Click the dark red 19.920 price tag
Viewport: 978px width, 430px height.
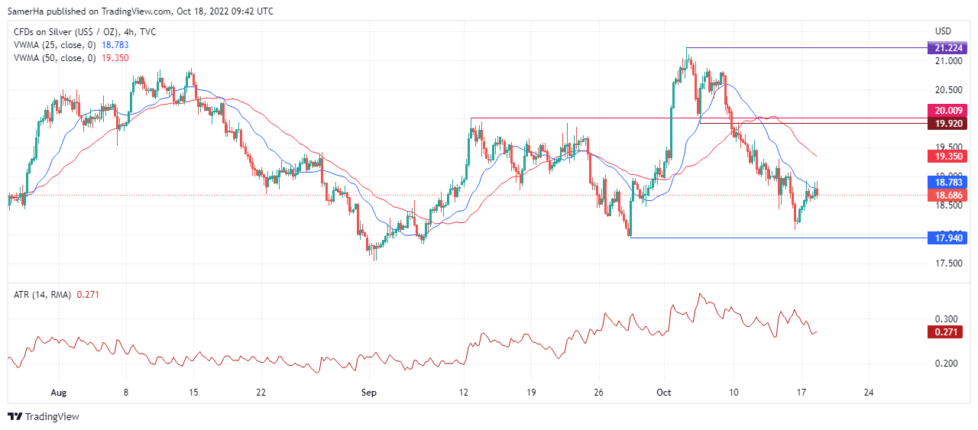[x=946, y=123]
